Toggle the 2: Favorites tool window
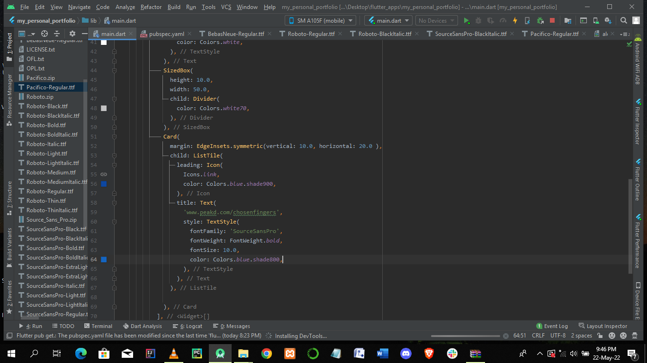Image resolution: width=647 pixels, height=363 pixels. tap(9, 298)
